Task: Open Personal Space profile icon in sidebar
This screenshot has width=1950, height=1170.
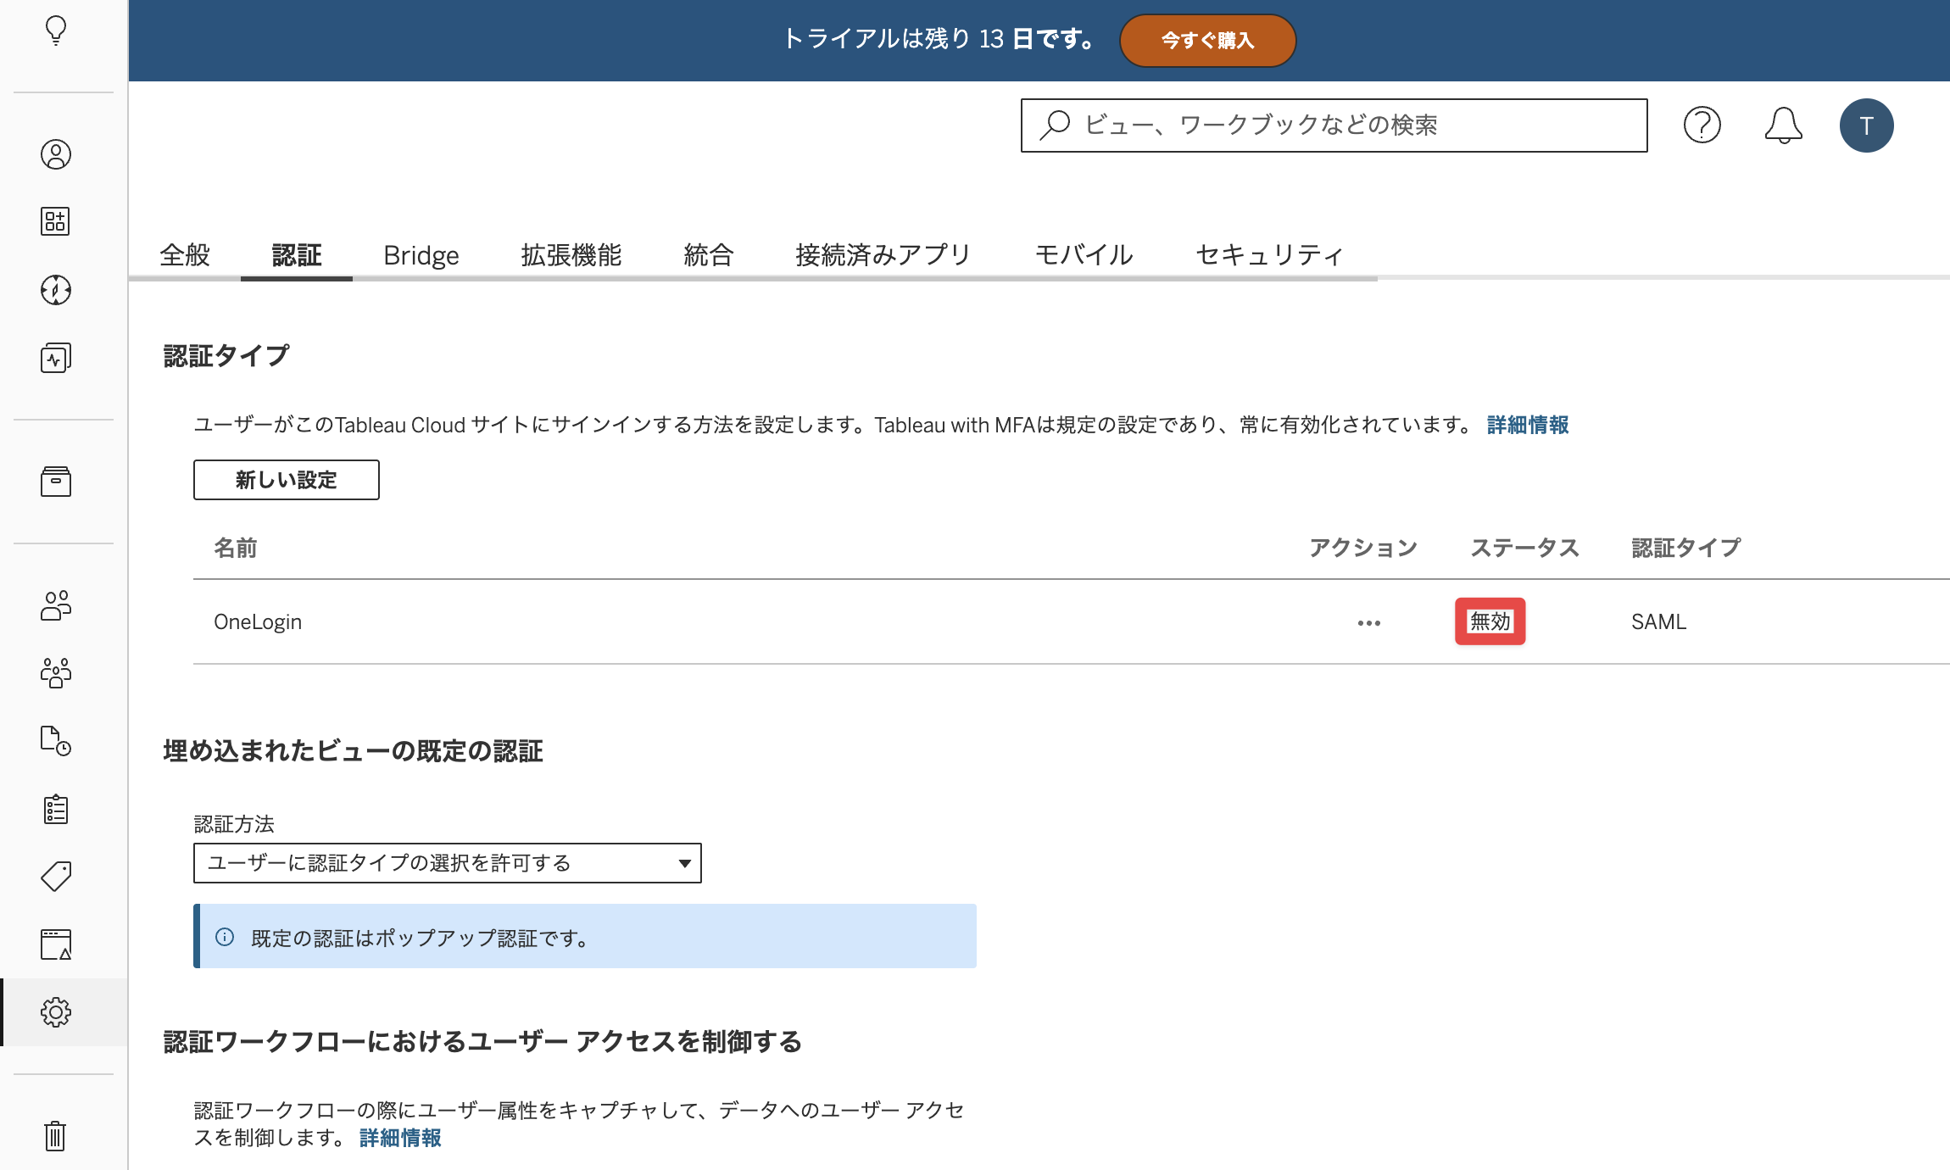Action: [x=56, y=154]
